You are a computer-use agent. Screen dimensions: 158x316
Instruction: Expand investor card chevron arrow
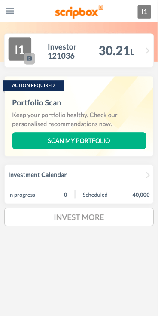[x=148, y=51]
